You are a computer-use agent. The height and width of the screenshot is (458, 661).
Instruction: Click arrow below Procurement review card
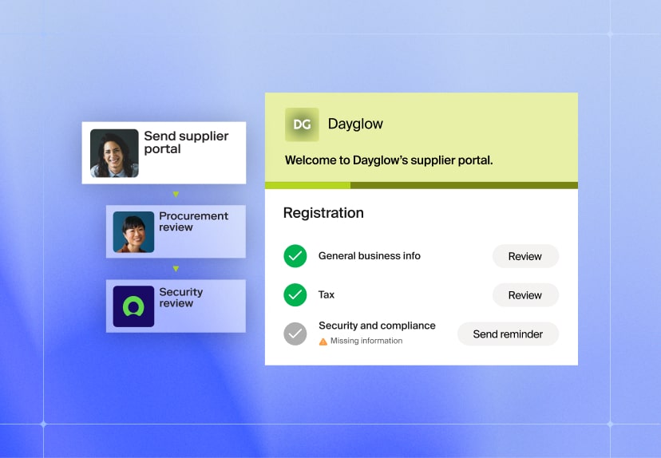176,269
